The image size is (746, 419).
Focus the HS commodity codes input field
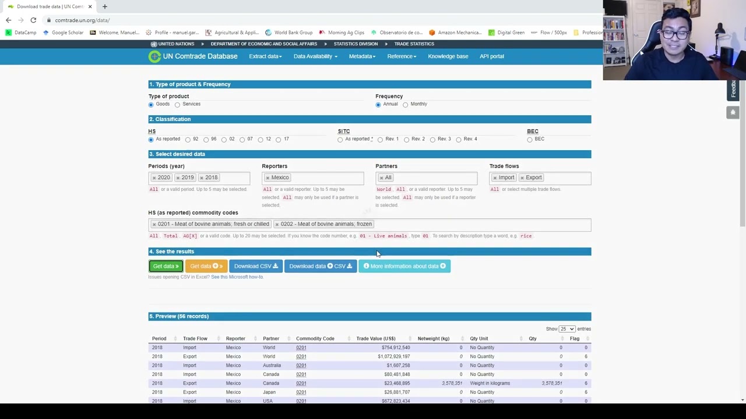[x=370, y=225]
